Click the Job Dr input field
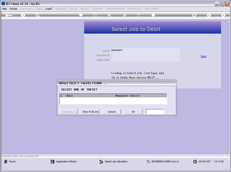Viewport: 231px width, 172px height. tap(146, 50)
